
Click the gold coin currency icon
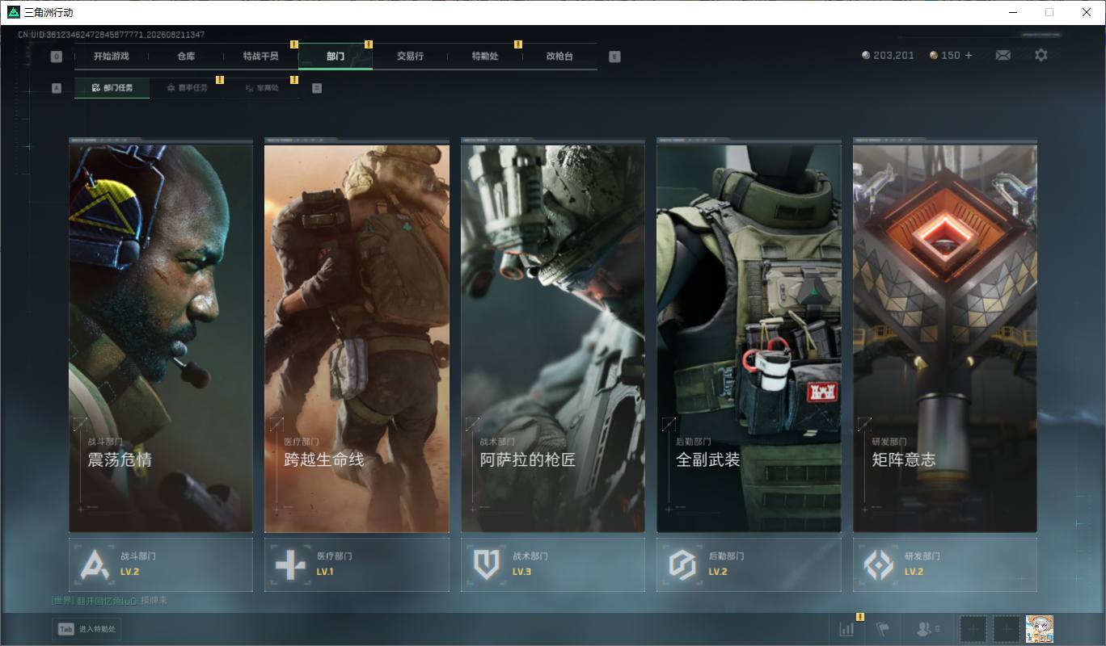click(x=934, y=56)
